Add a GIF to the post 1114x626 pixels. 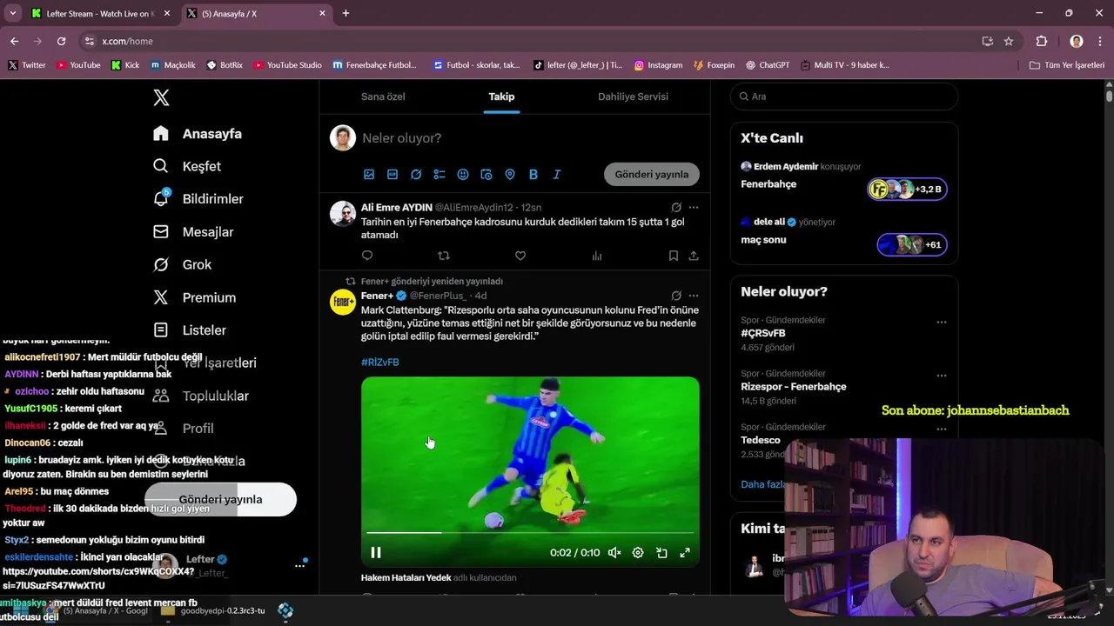[393, 175]
